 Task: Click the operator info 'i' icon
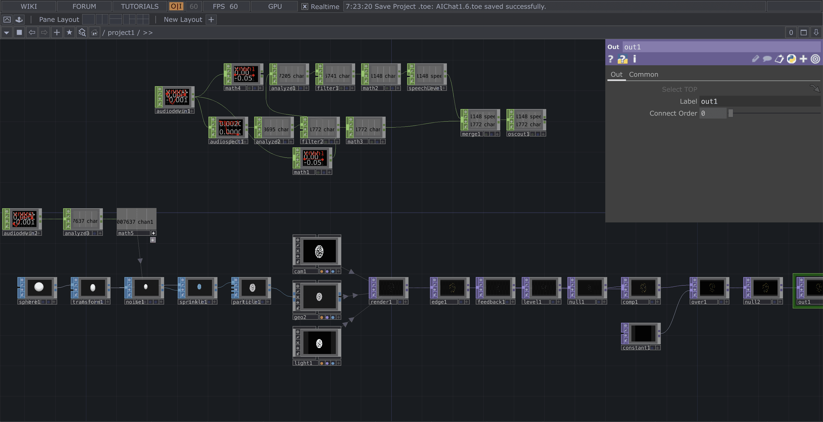[x=634, y=59]
